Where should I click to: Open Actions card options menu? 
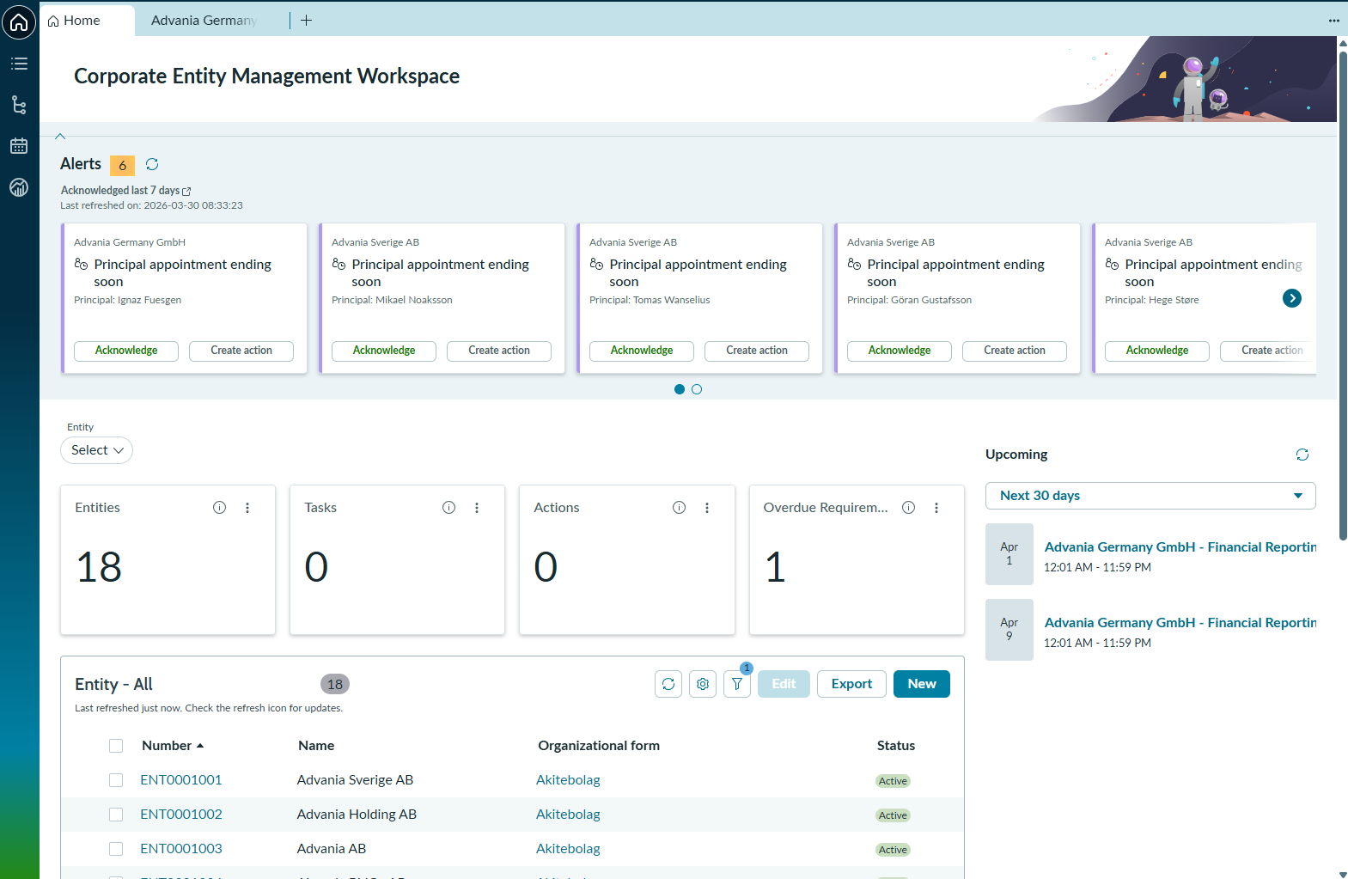(x=707, y=508)
